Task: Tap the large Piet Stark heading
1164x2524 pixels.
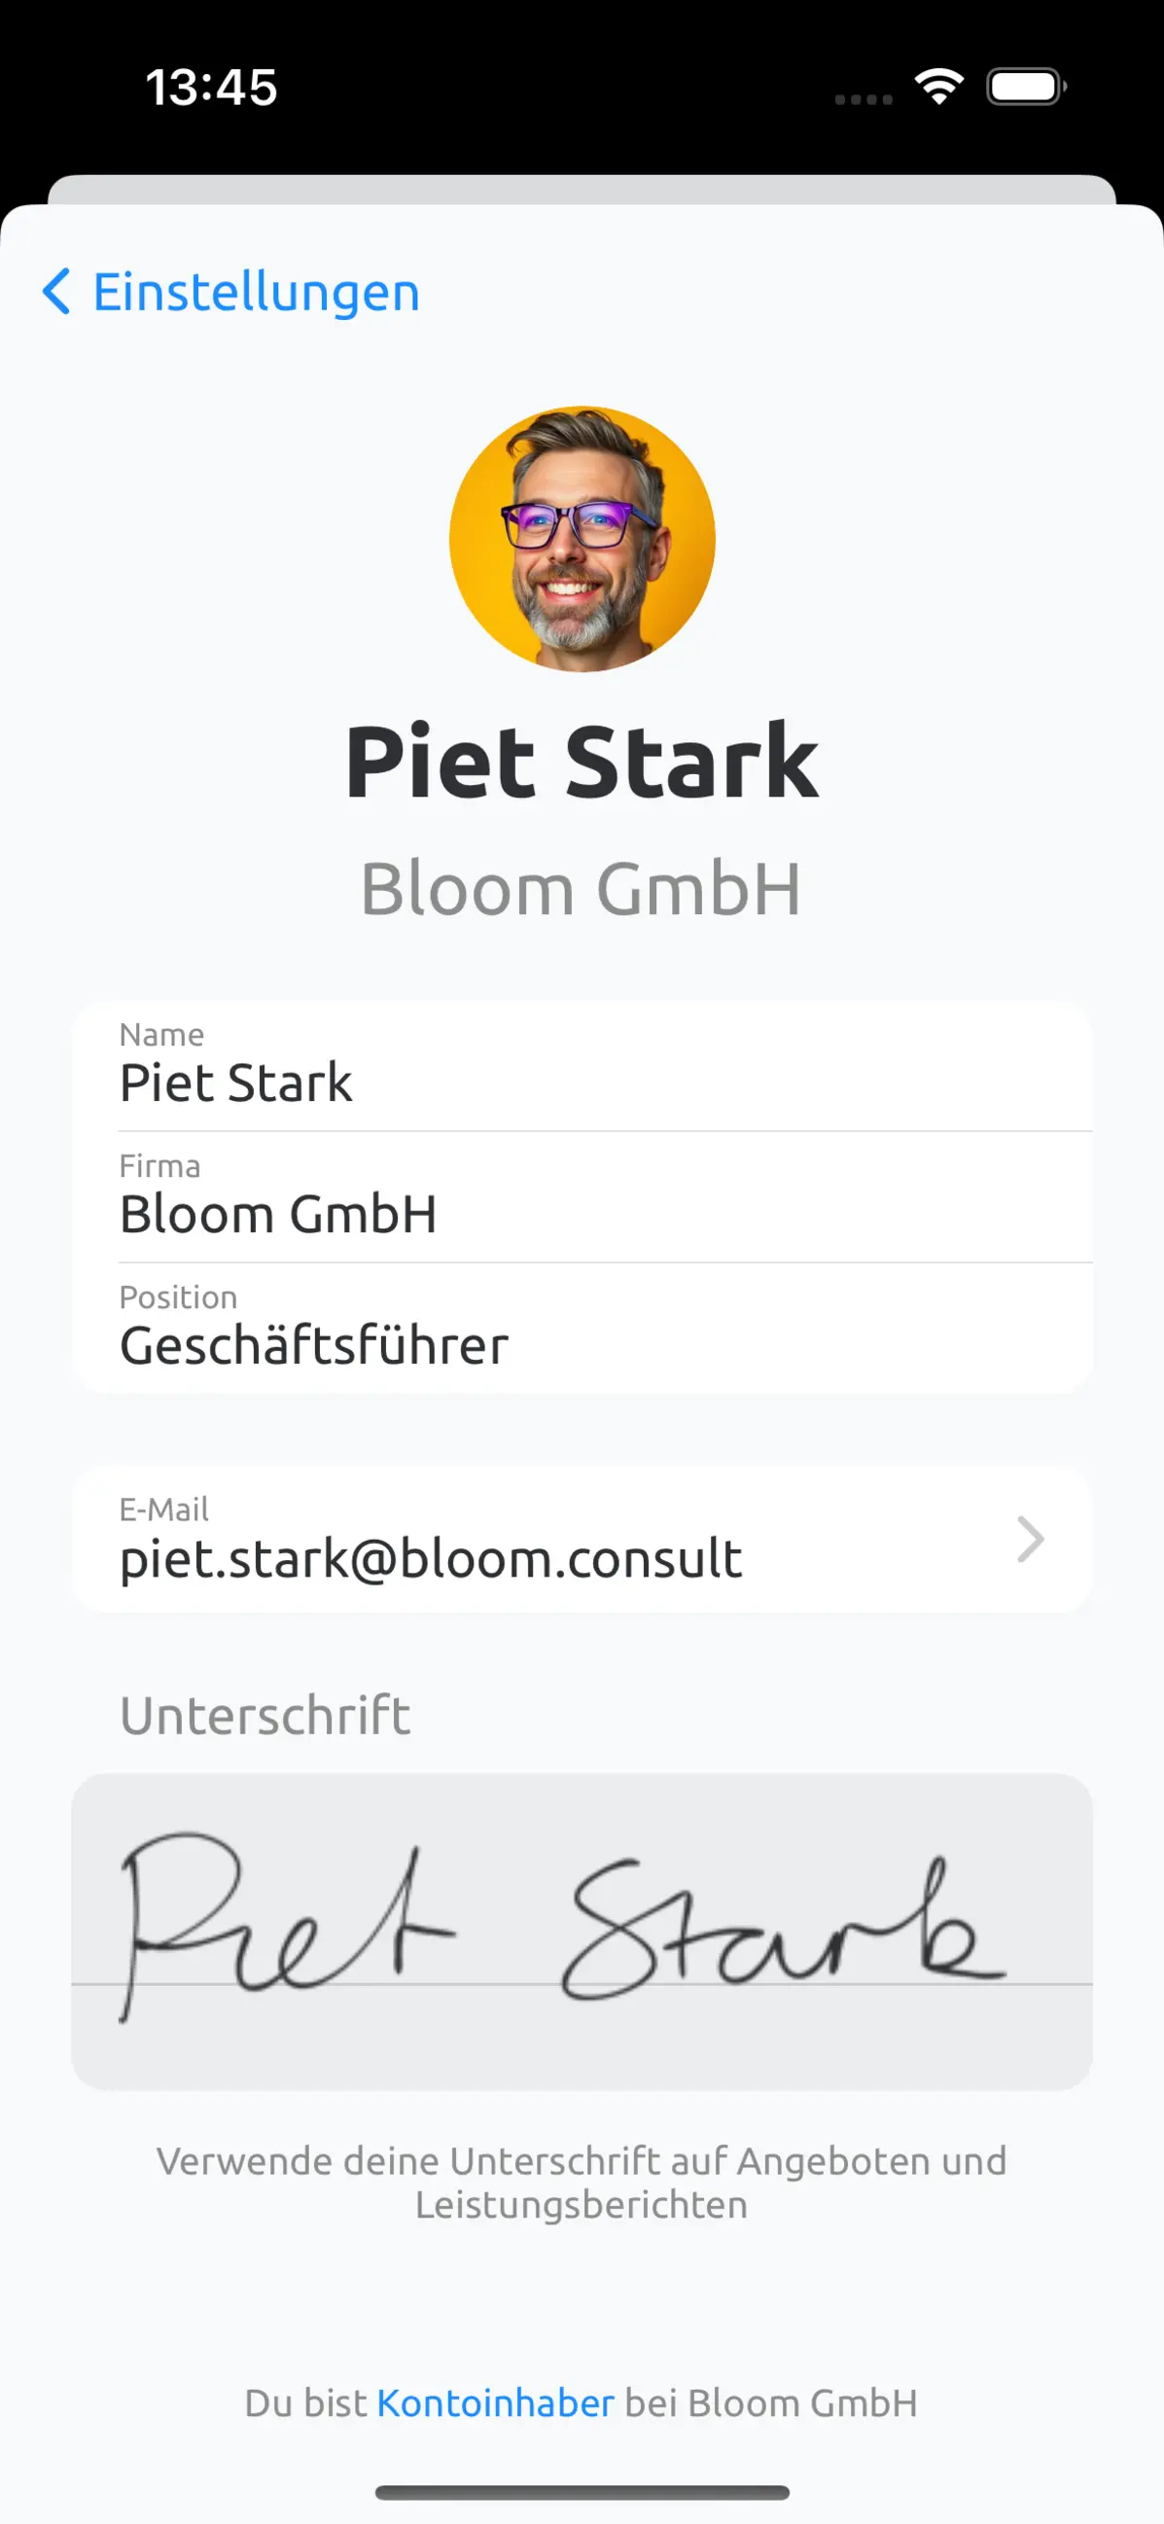Action: pos(582,762)
